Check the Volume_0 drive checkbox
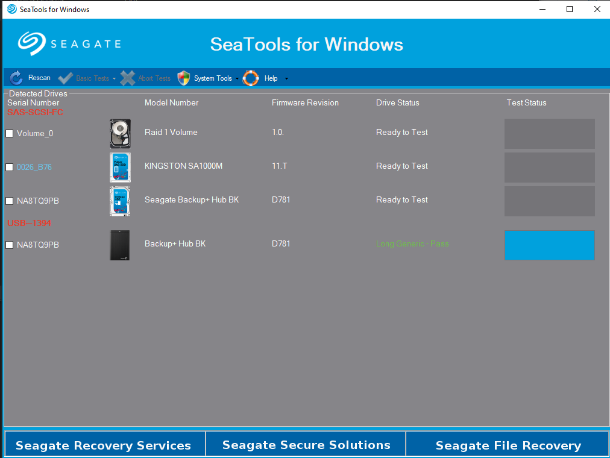Screen dimensions: 610x458 (x=10, y=133)
